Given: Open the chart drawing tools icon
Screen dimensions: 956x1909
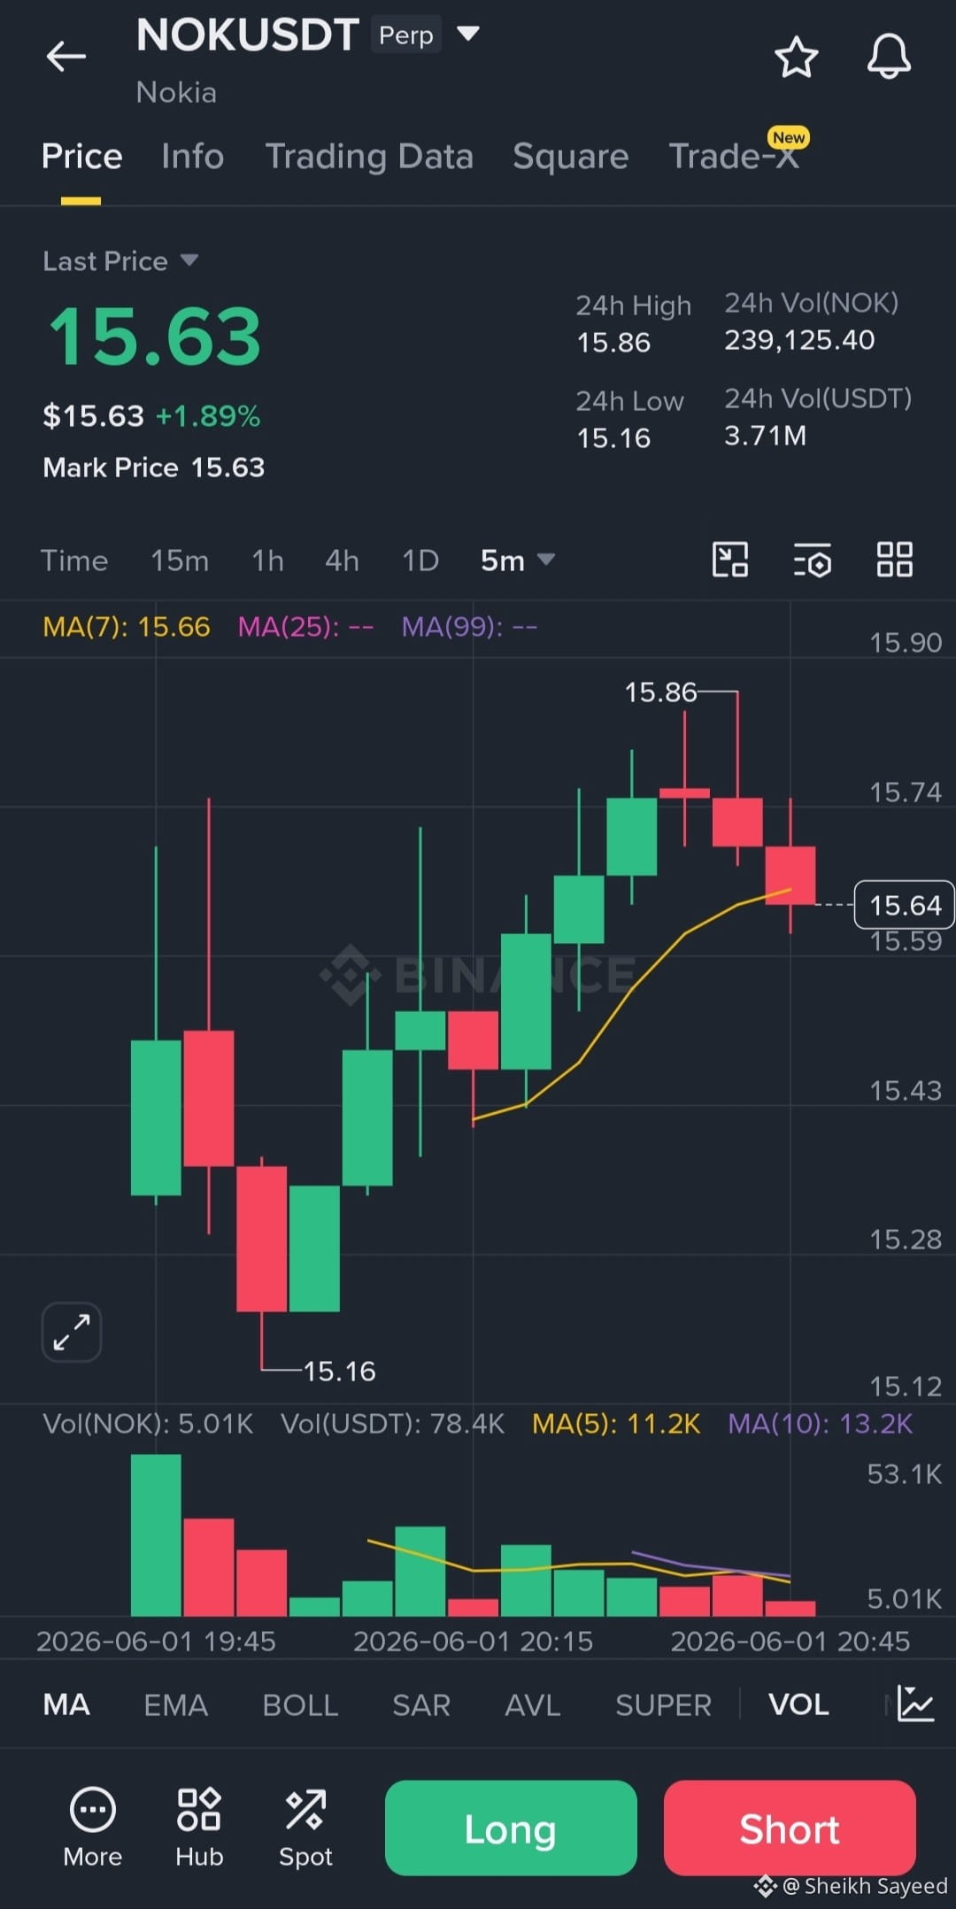Looking at the screenshot, I should (x=730, y=560).
